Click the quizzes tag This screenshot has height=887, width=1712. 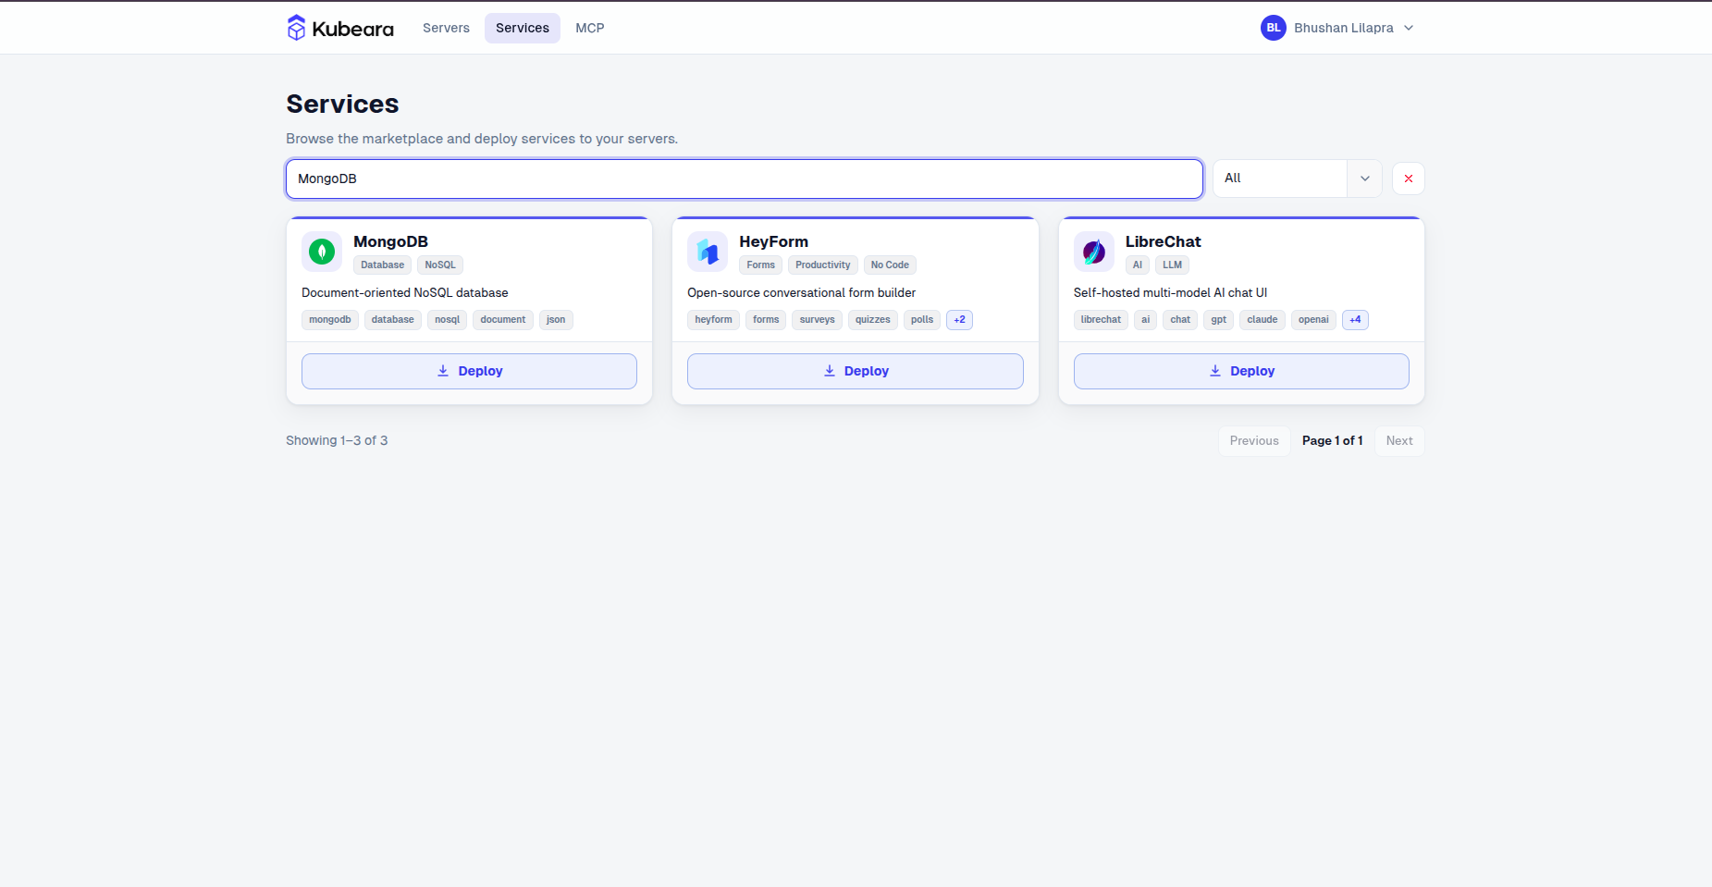(x=873, y=320)
